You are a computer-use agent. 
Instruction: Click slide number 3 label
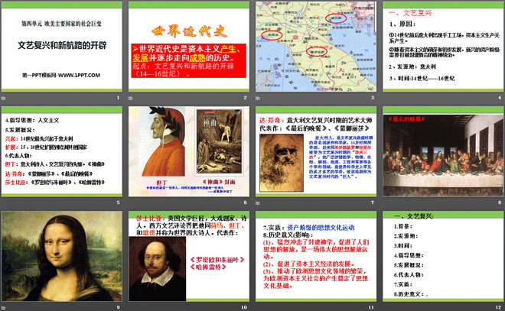pyautogui.click(x=373, y=98)
